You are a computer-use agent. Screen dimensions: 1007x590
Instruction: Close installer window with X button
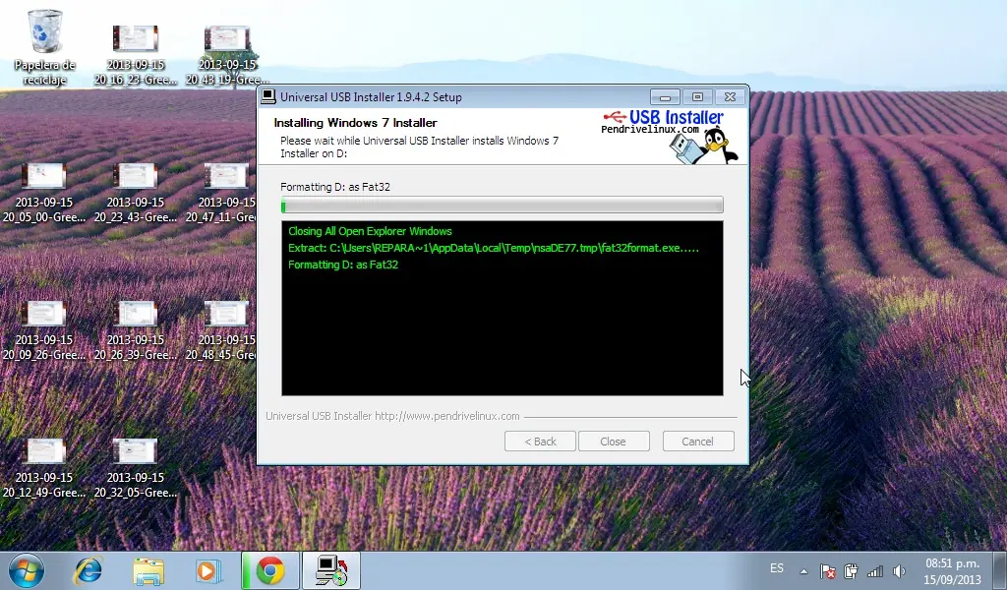731,97
